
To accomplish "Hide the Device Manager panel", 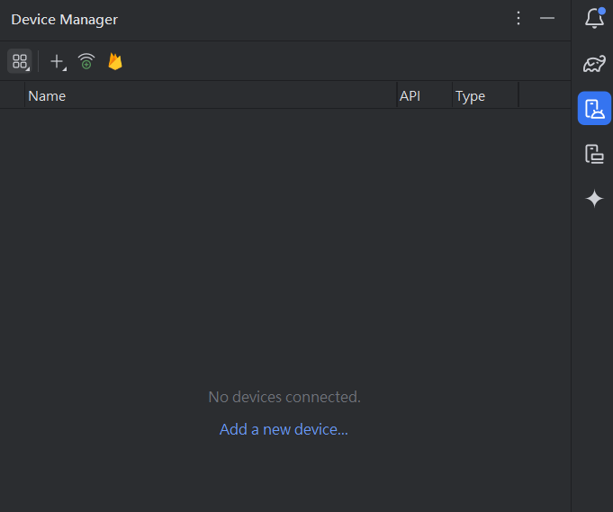I will (547, 19).
